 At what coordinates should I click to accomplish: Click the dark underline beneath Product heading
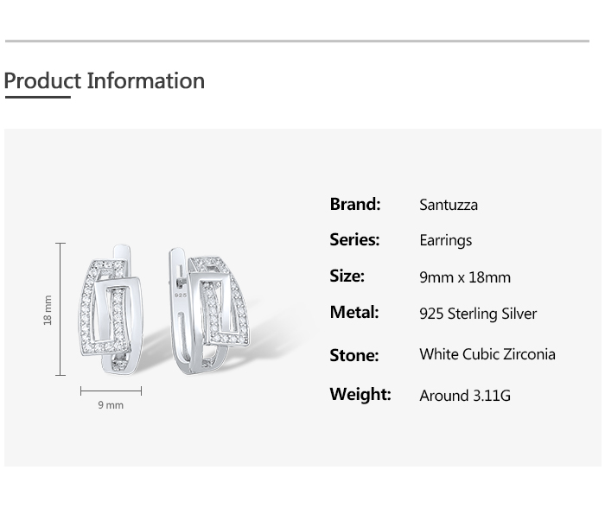pyautogui.click(x=37, y=98)
